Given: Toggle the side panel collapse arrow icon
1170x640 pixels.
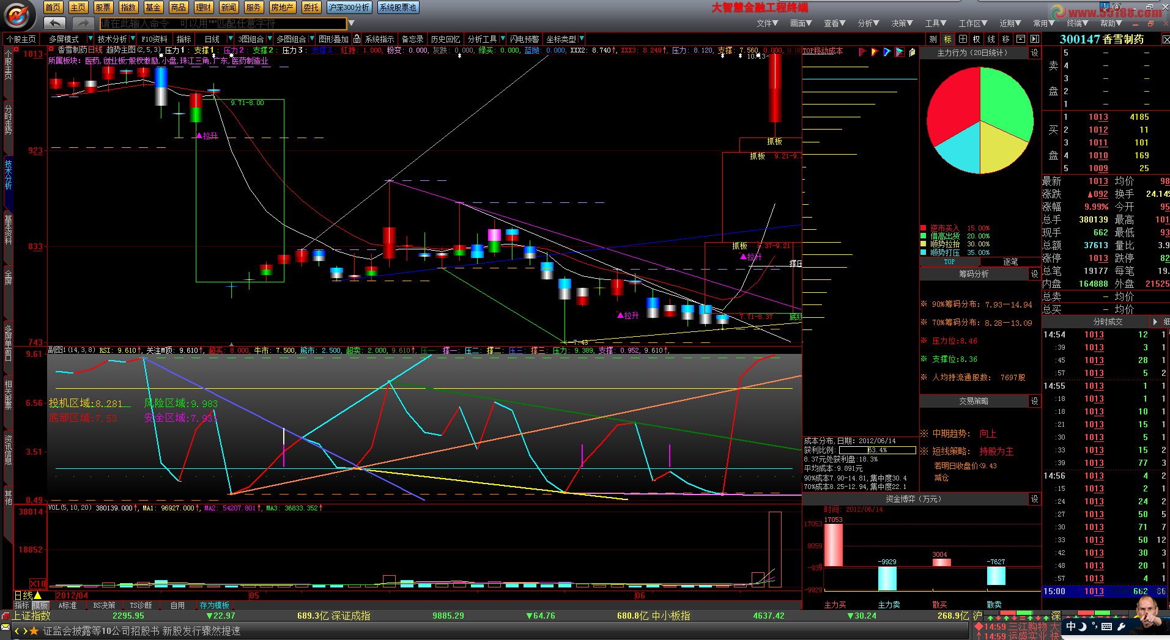Looking at the screenshot, I should [1035, 39].
